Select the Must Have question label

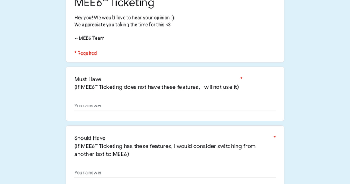pyautogui.click(x=87, y=79)
